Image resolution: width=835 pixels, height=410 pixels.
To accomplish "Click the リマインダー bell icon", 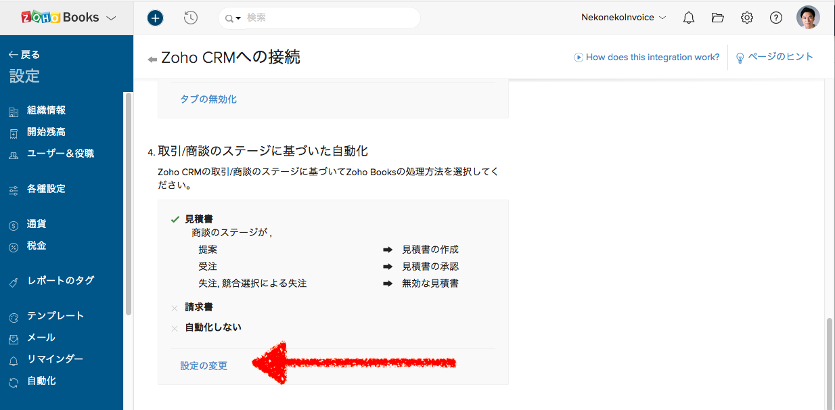I will click(14, 361).
